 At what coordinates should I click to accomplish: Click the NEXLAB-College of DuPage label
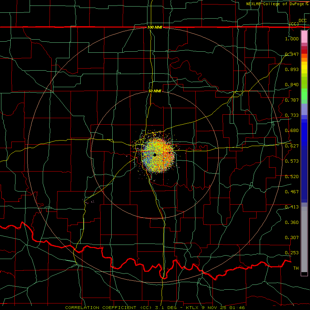coord(275,4)
